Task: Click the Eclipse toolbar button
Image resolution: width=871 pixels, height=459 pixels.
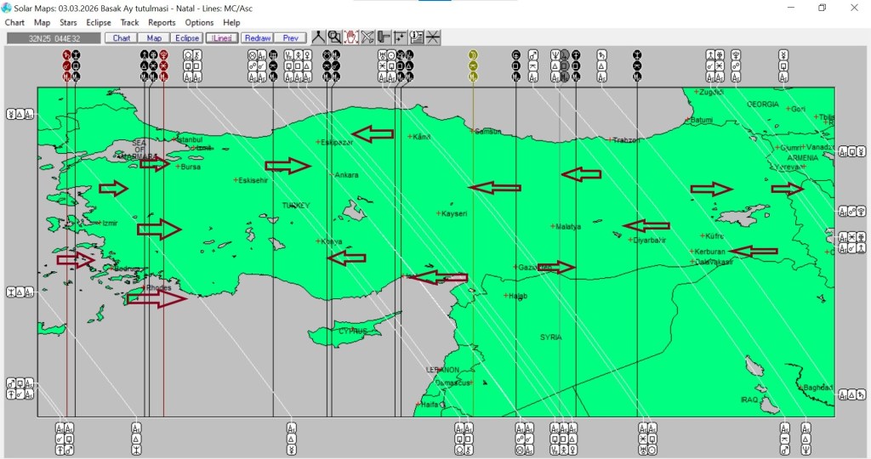Action: click(x=187, y=38)
